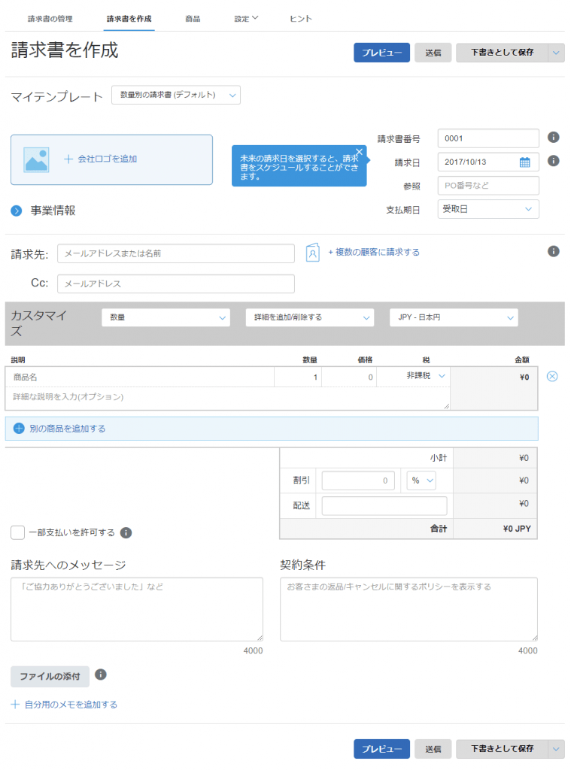
Task: Click the top 送信 button
Action: [433, 53]
